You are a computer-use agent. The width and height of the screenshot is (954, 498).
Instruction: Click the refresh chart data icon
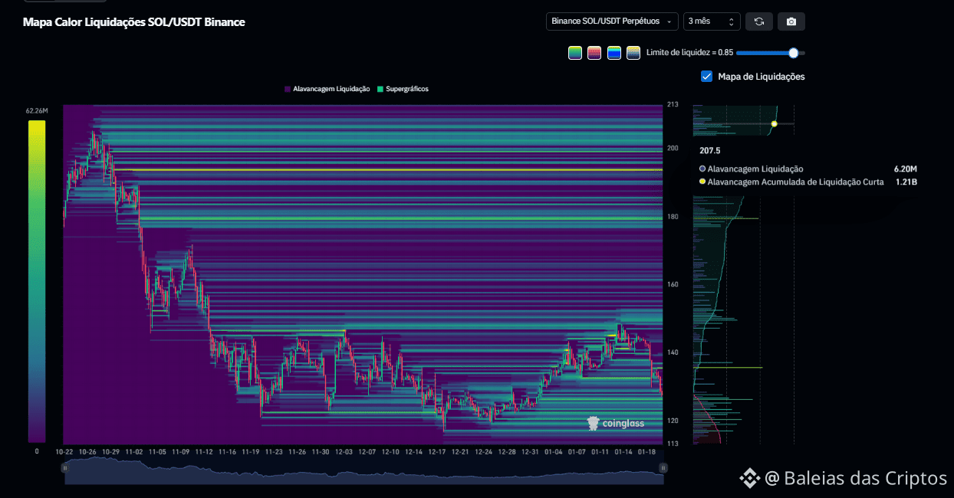coord(758,21)
